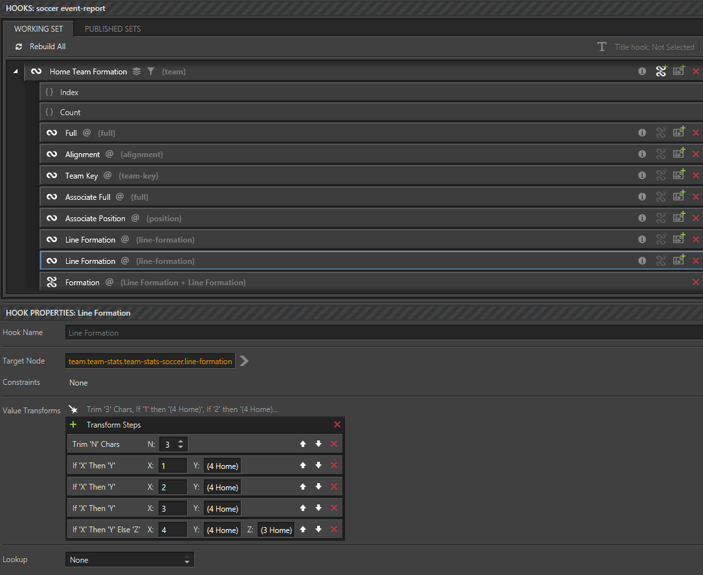This screenshot has height=575, width=703.
Task: Select the Formation combined hook row
Action: click(371, 283)
